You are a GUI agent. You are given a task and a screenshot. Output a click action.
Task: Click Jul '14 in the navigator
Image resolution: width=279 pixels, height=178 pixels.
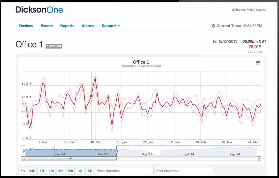[x=189, y=154]
